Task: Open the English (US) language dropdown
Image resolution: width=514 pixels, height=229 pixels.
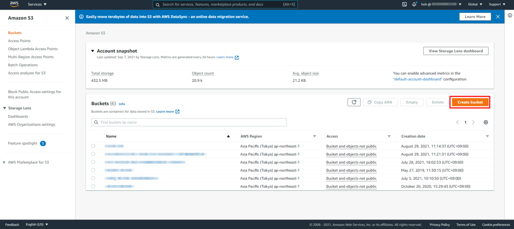Action: pyautogui.click(x=37, y=225)
